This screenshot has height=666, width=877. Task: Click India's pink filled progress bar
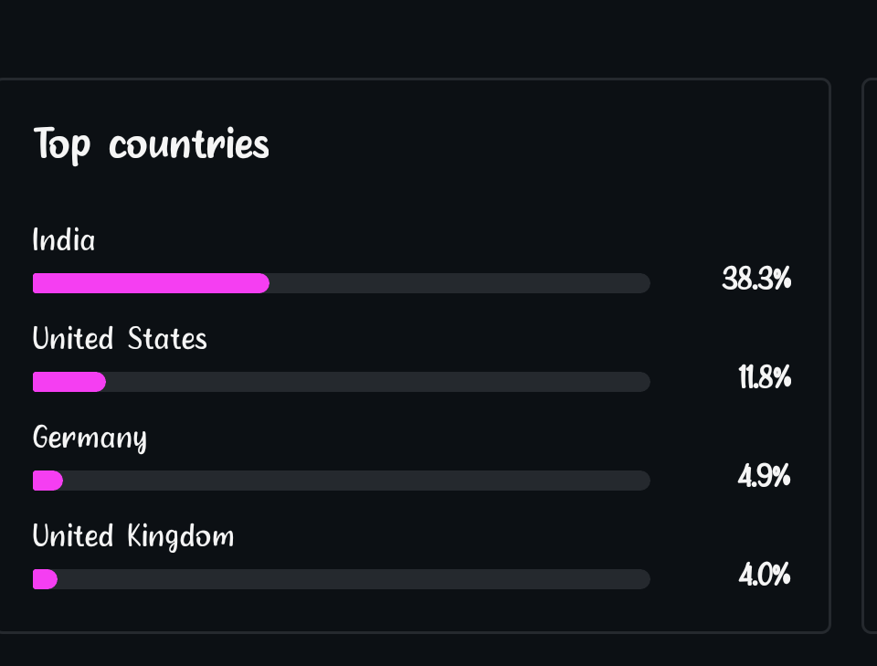point(151,283)
